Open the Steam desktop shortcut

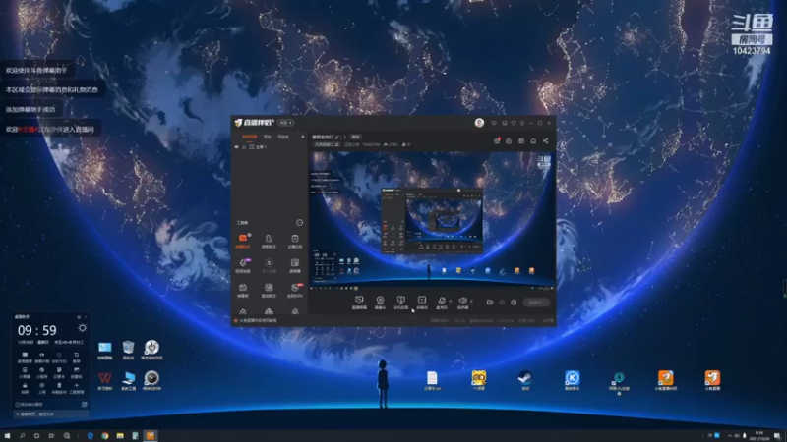point(525,380)
